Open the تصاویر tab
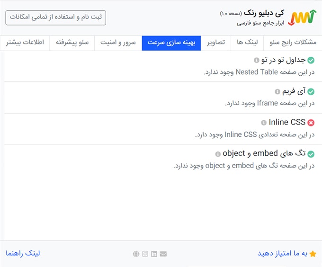This screenshot has height=267, width=322. click(x=216, y=43)
